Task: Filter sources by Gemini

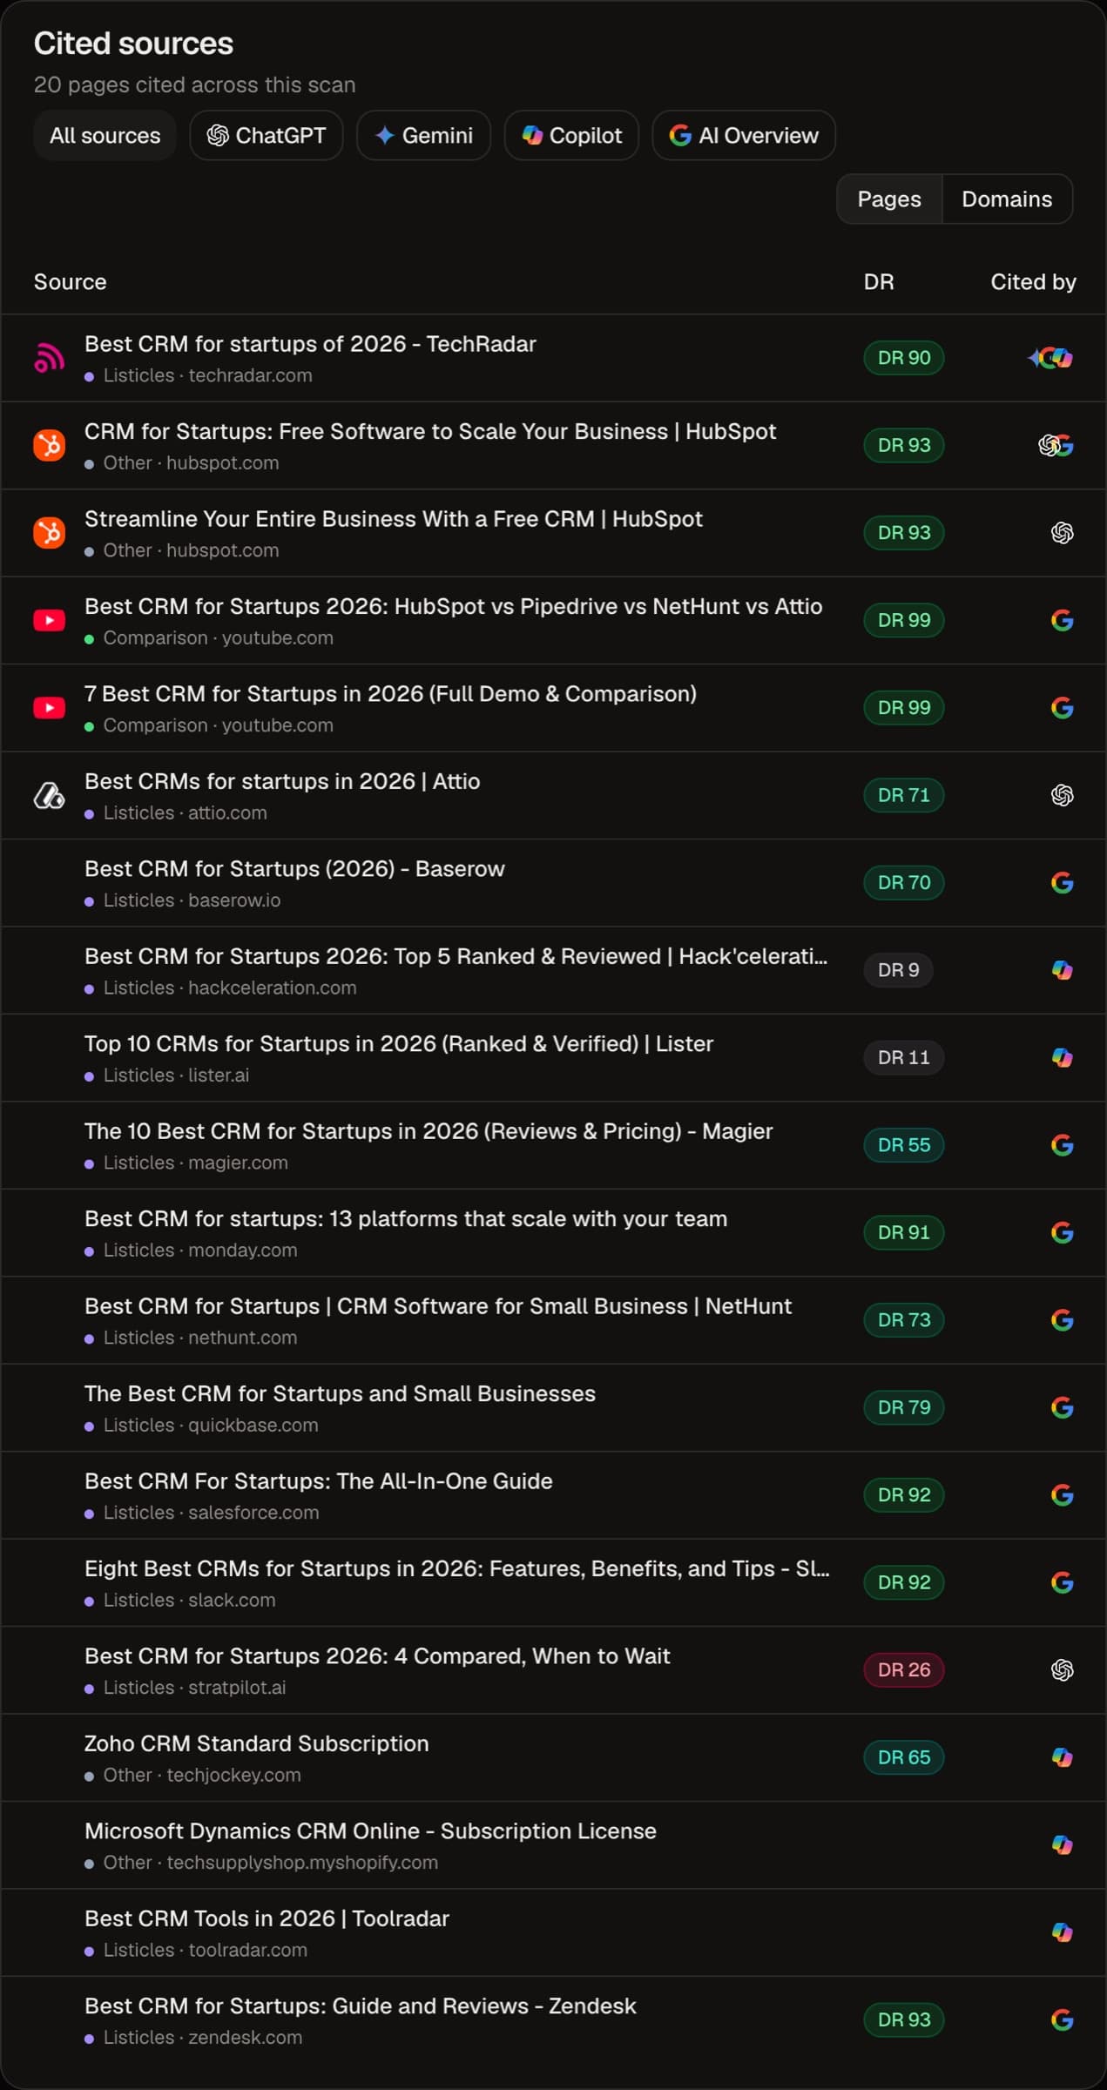Action: click(423, 135)
